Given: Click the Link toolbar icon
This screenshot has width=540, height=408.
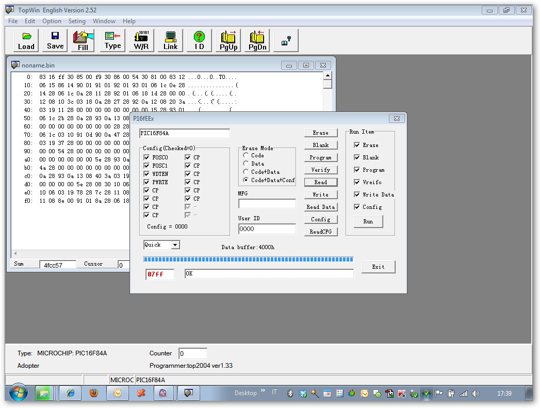Looking at the screenshot, I should click(x=171, y=41).
